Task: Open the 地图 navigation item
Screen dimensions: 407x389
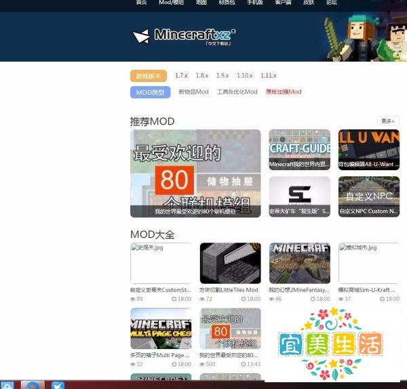Action: 201,2
